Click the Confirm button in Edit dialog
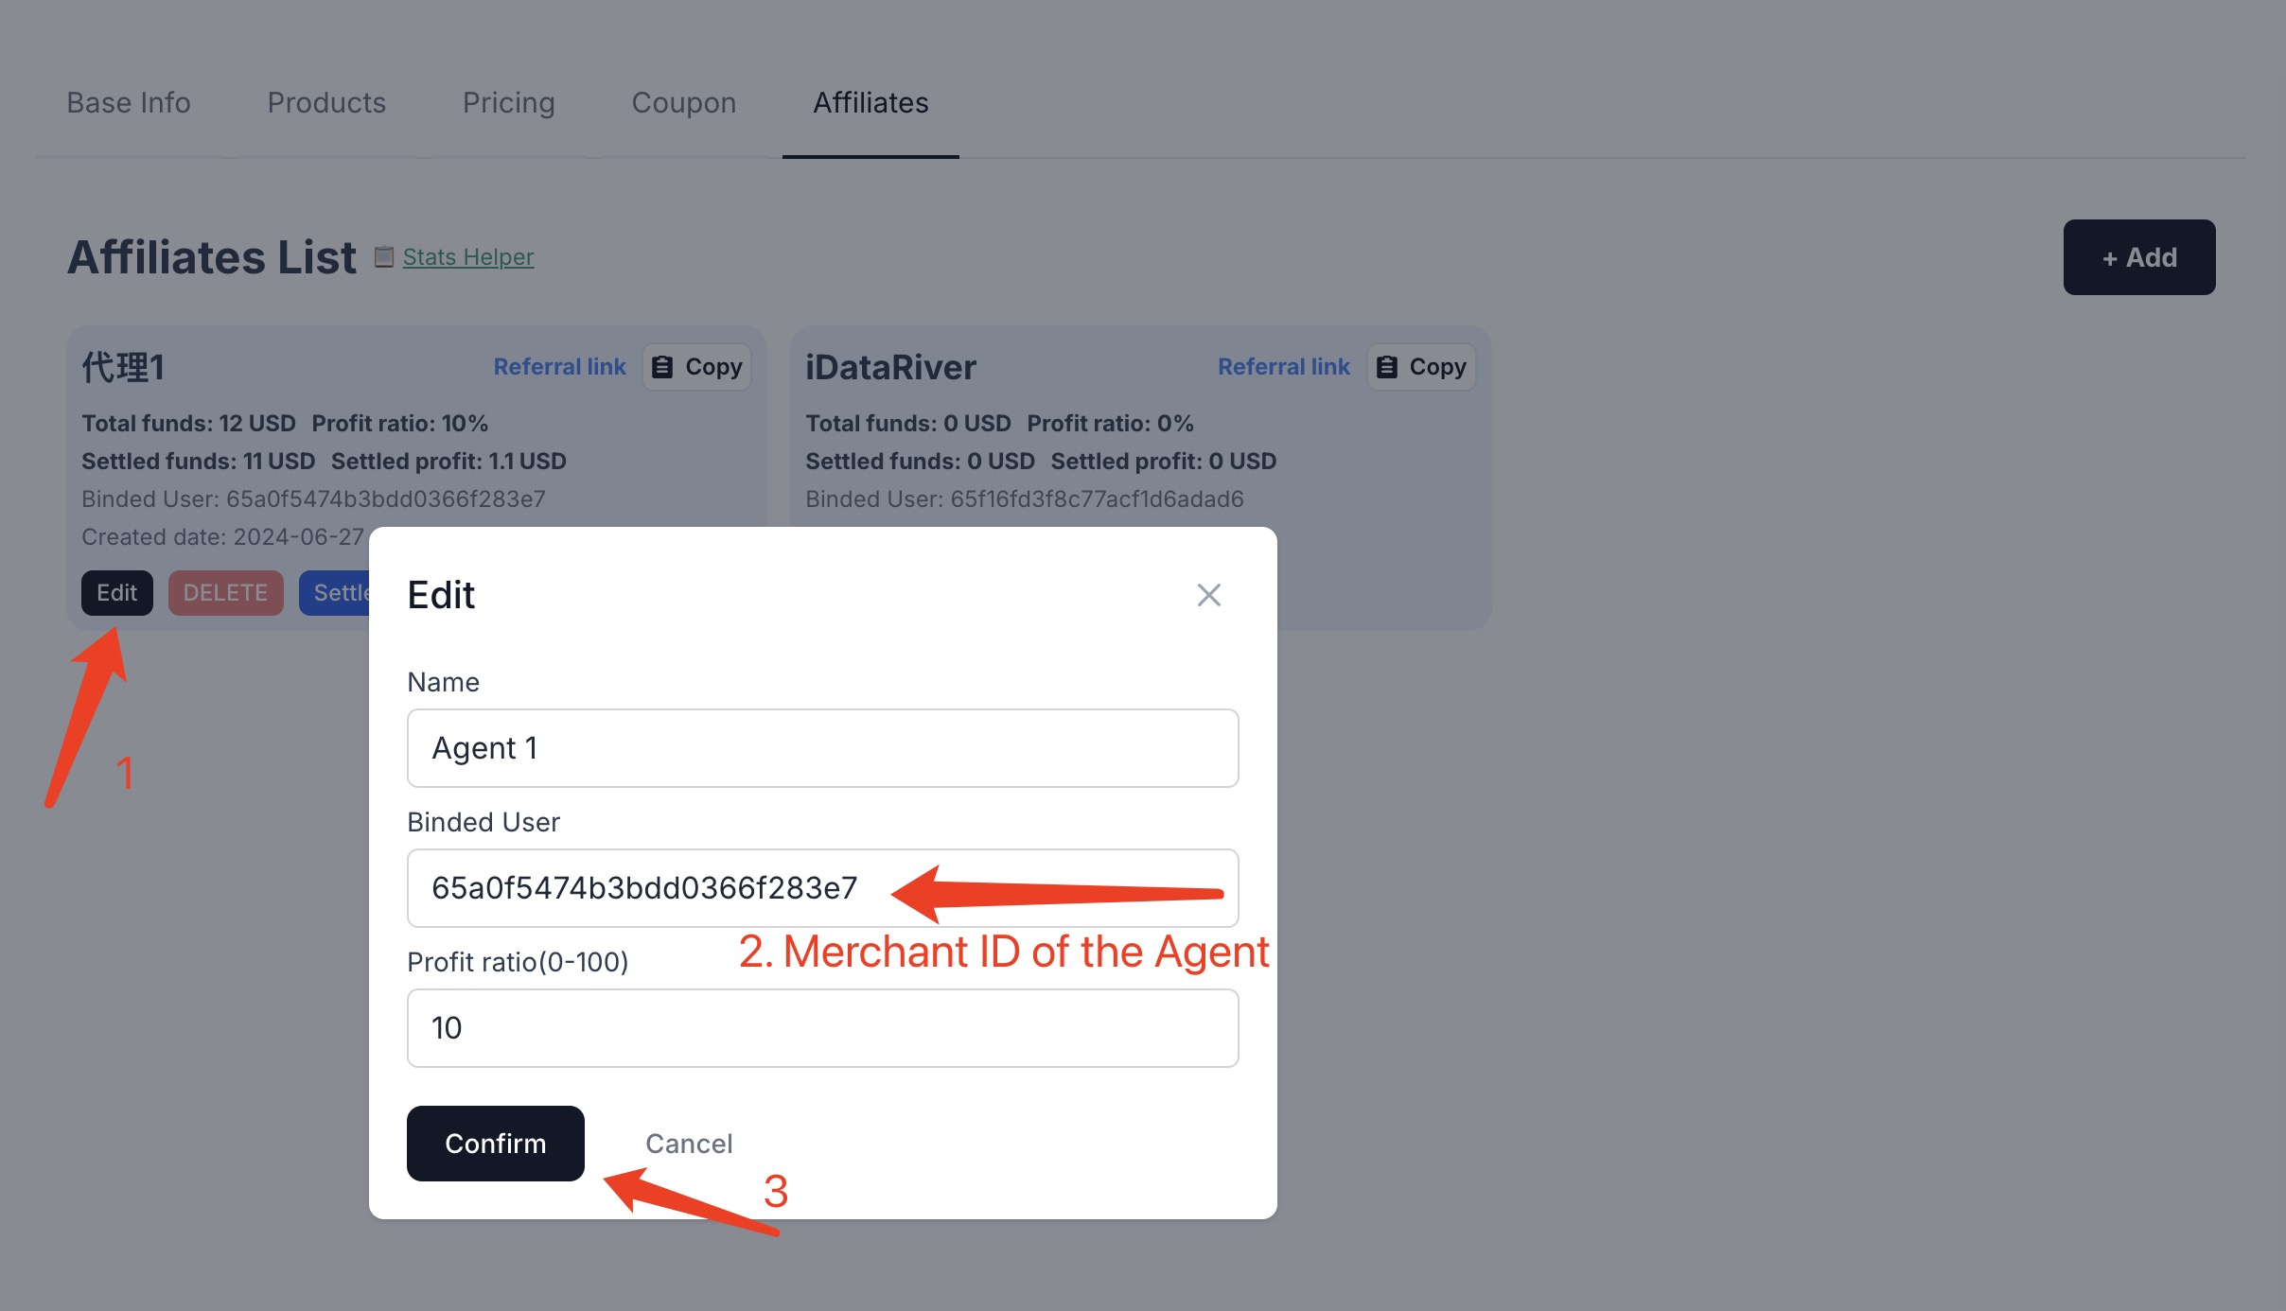Image resolution: width=2286 pixels, height=1311 pixels. (x=495, y=1142)
